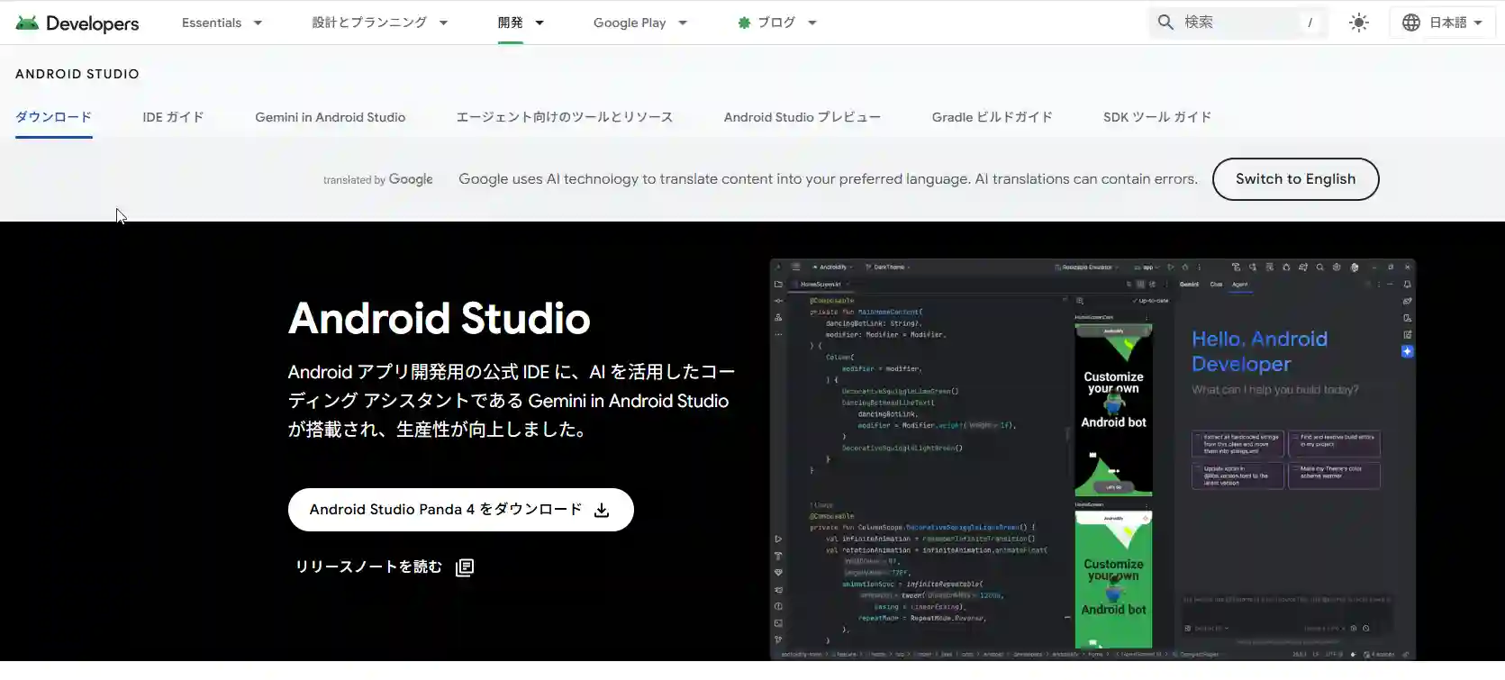Click the download arrow icon on button
The image size is (1505, 680).
coord(602,511)
